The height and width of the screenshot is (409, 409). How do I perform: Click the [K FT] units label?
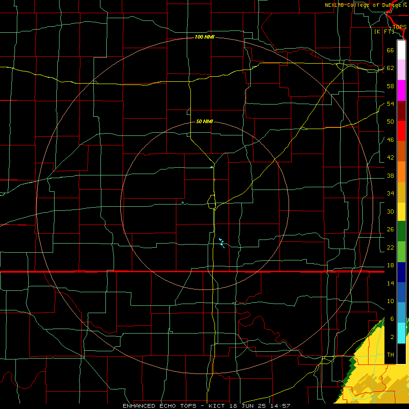click(384, 32)
